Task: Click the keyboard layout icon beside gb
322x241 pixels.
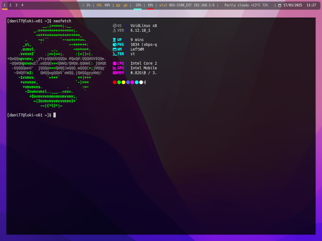Action: (x=118, y=6)
